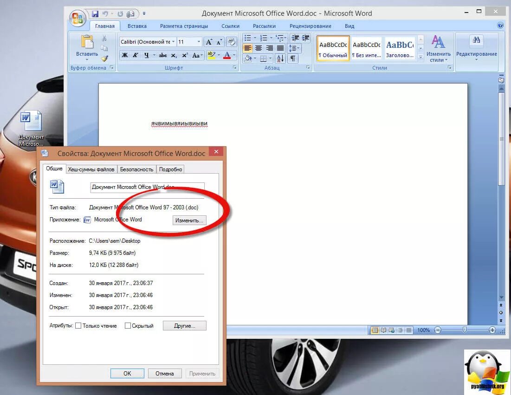Toggle left text alignment
The width and height of the screenshot is (511, 395).
[248, 48]
